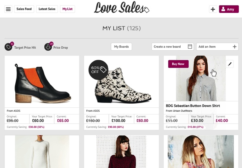Click the Target Price Hit filter label
This screenshot has height=168, width=242.
point(25,47)
